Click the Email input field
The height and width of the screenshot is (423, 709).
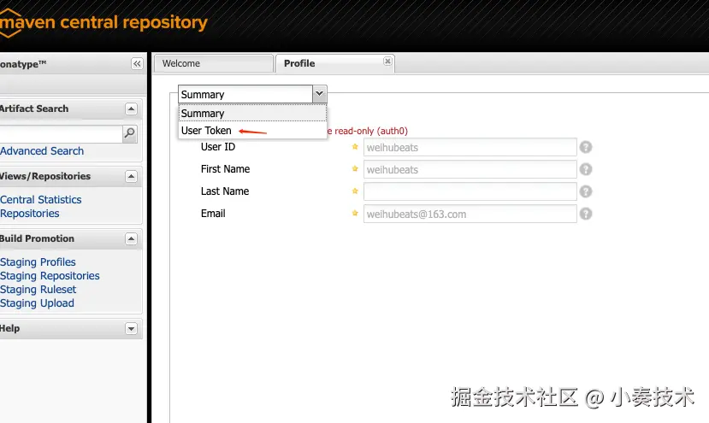[470, 214]
